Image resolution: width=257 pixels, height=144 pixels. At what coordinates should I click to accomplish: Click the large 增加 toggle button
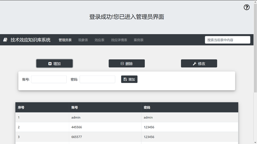(x=54, y=64)
